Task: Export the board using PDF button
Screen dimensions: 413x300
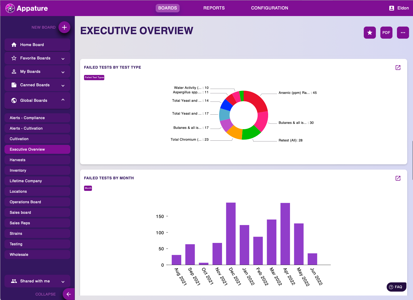Action: pyautogui.click(x=386, y=33)
